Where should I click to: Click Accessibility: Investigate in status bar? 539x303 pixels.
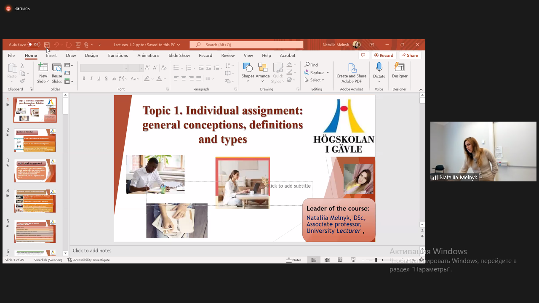point(89,260)
